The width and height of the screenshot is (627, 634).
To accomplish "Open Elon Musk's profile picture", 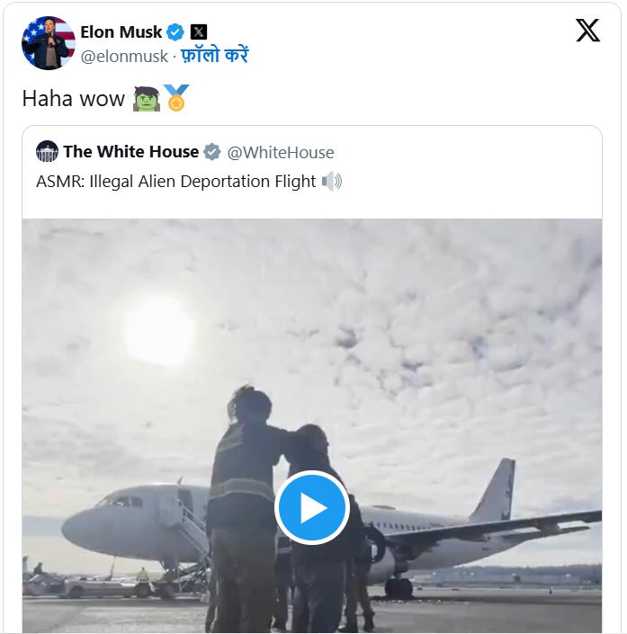I will (x=49, y=43).
